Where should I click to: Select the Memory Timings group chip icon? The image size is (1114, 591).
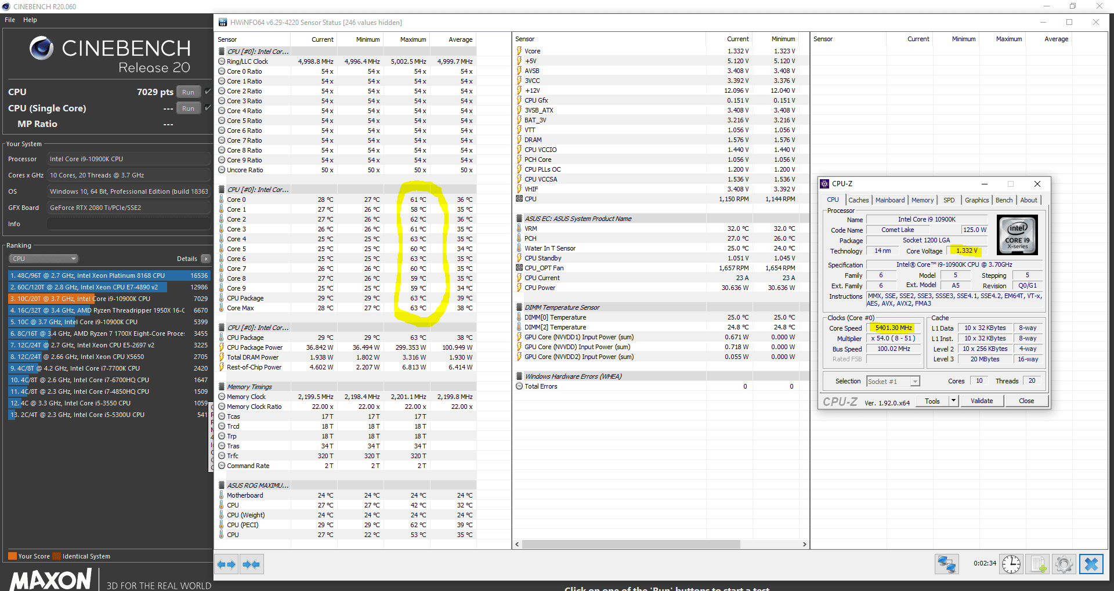[222, 387]
